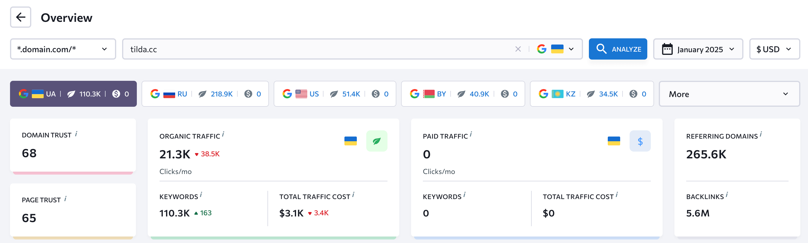This screenshot has height=243, width=808.
Task: Switch to the Google BY region tab
Action: [463, 94]
